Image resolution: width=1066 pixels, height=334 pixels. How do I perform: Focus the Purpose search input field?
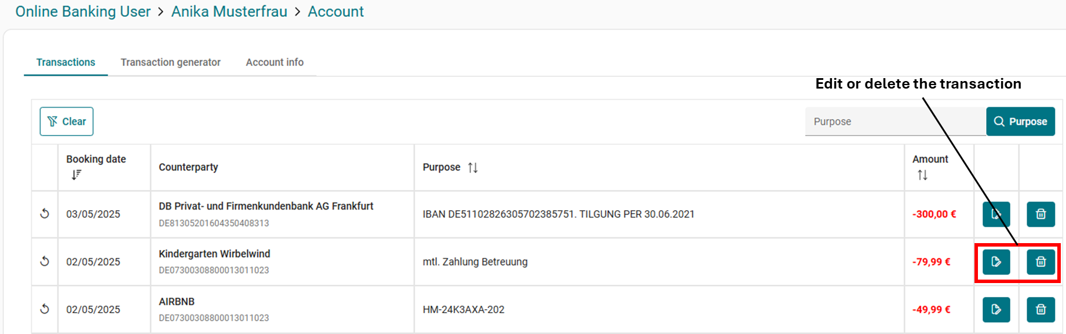(895, 122)
